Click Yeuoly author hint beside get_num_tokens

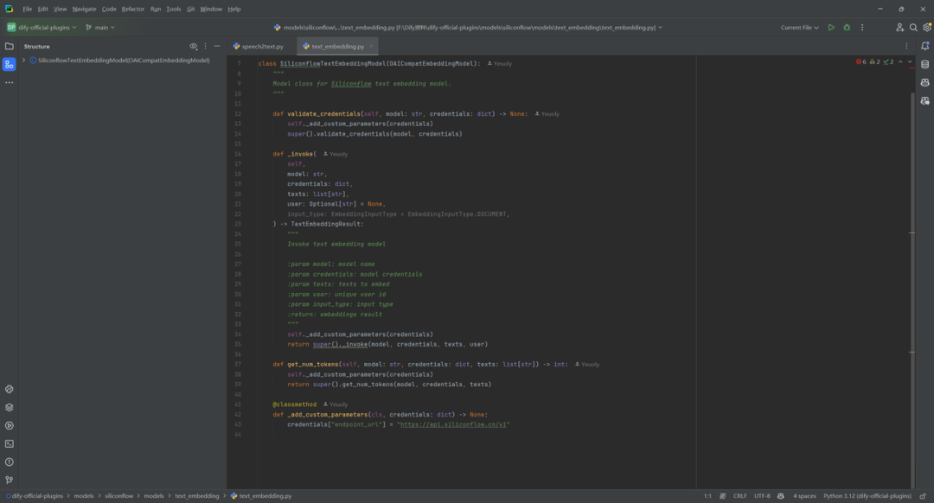(587, 365)
